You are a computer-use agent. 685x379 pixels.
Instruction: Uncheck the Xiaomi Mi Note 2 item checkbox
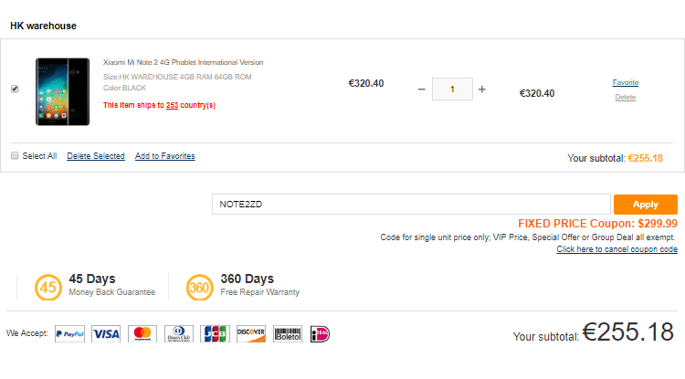15,89
